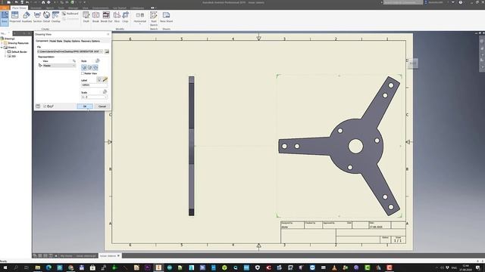Switch to the Recovery Options tab

[x=90, y=41]
